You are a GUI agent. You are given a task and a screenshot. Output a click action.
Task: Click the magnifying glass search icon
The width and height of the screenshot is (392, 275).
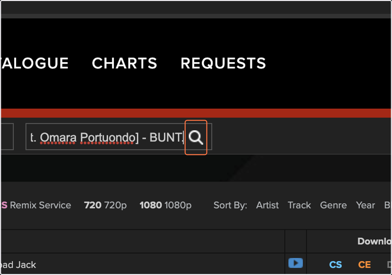196,138
